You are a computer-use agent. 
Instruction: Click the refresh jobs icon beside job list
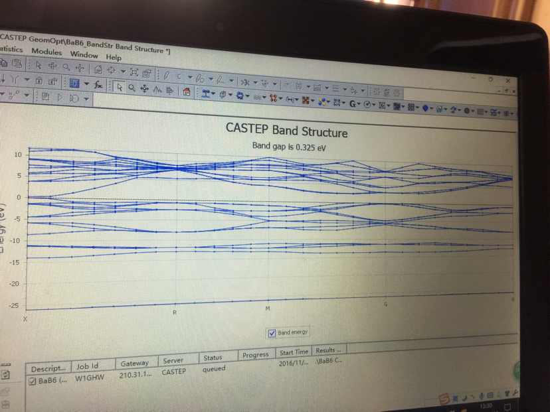(x=5, y=375)
